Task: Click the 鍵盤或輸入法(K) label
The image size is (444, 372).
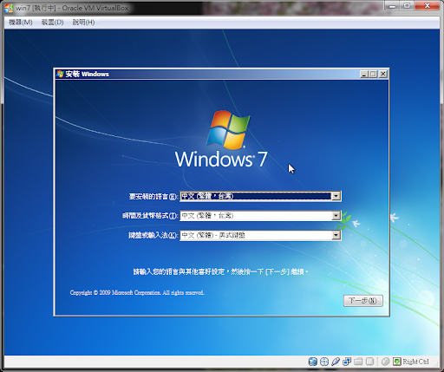Action: click(153, 235)
